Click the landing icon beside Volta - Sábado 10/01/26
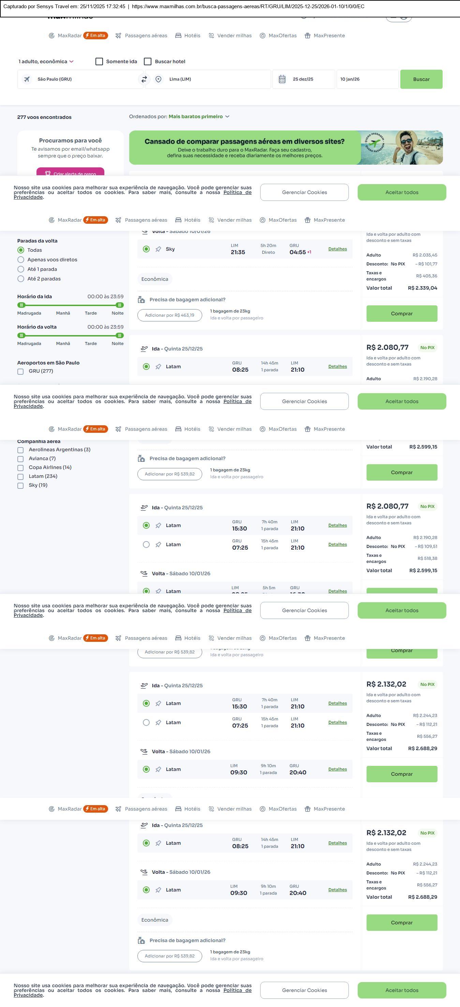Screen dimensions: 460x1007 click(x=144, y=574)
